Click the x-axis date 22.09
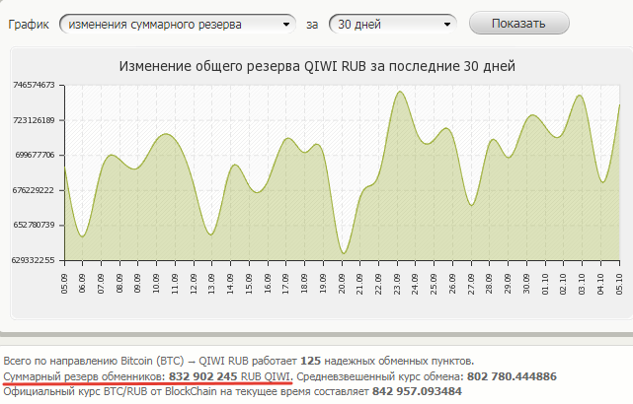Screen dimensions: 633x404 tap(378, 284)
